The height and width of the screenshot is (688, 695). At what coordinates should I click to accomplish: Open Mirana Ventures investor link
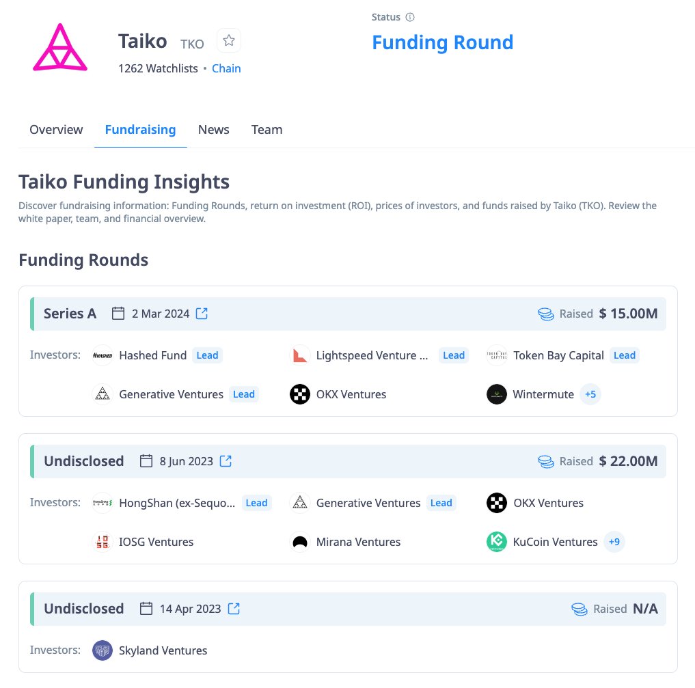click(358, 542)
